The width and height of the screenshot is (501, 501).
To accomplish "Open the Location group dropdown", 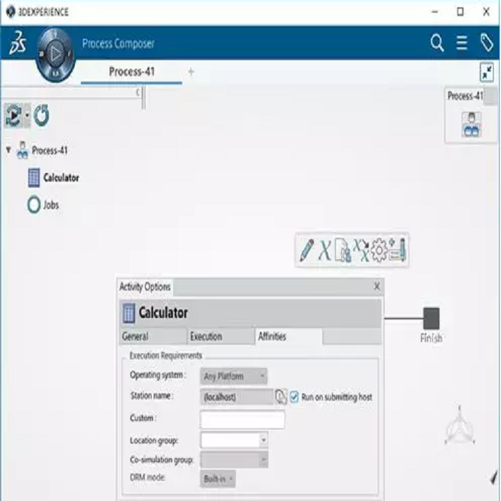I will (x=263, y=440).
